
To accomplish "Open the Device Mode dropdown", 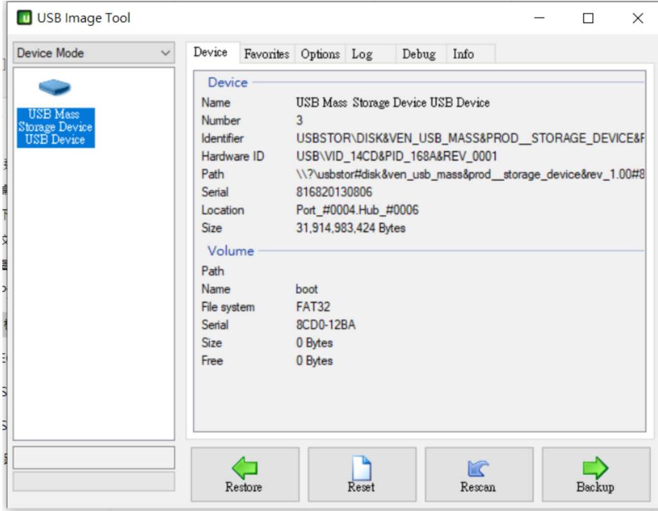I will (x=94, y=53).
